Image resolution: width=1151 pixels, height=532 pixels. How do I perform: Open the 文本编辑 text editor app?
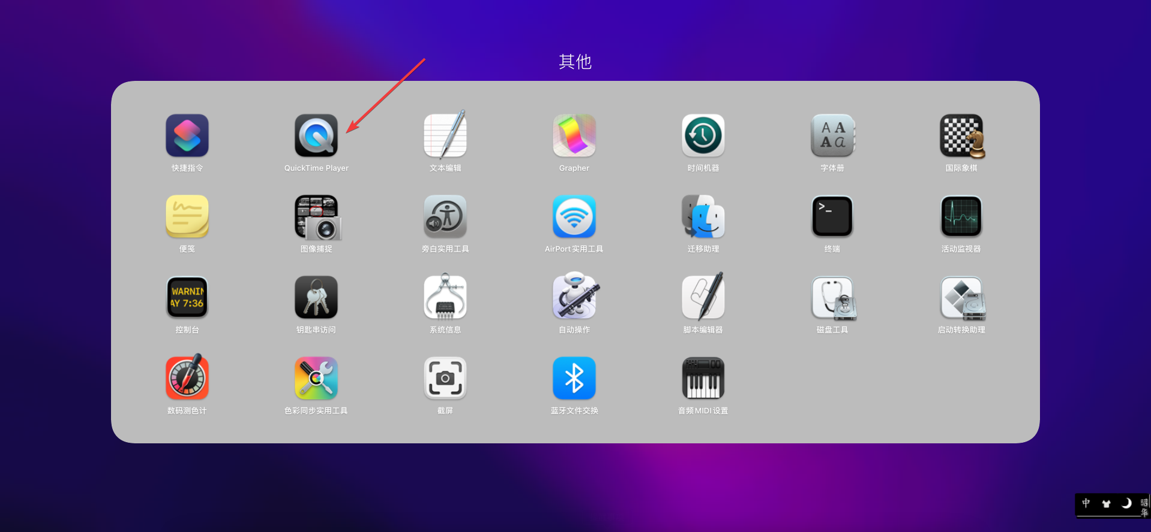(445, 136)
